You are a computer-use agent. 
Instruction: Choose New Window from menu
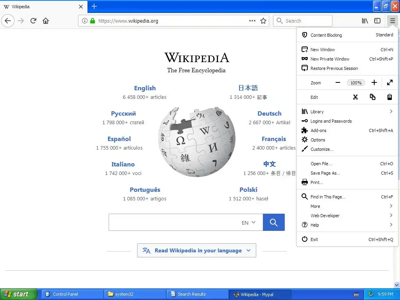(x=347, y=50)
